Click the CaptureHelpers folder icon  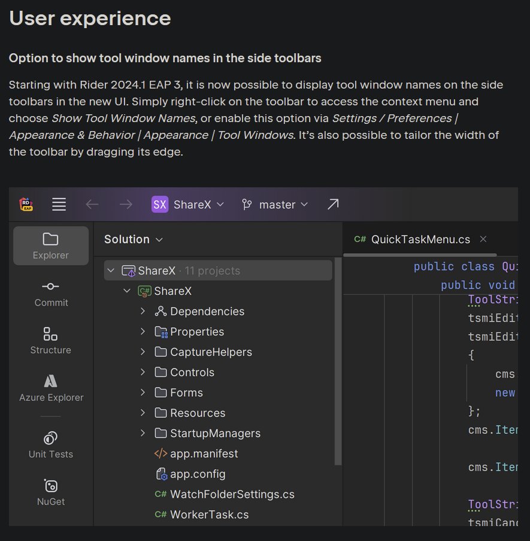point(160,352)
